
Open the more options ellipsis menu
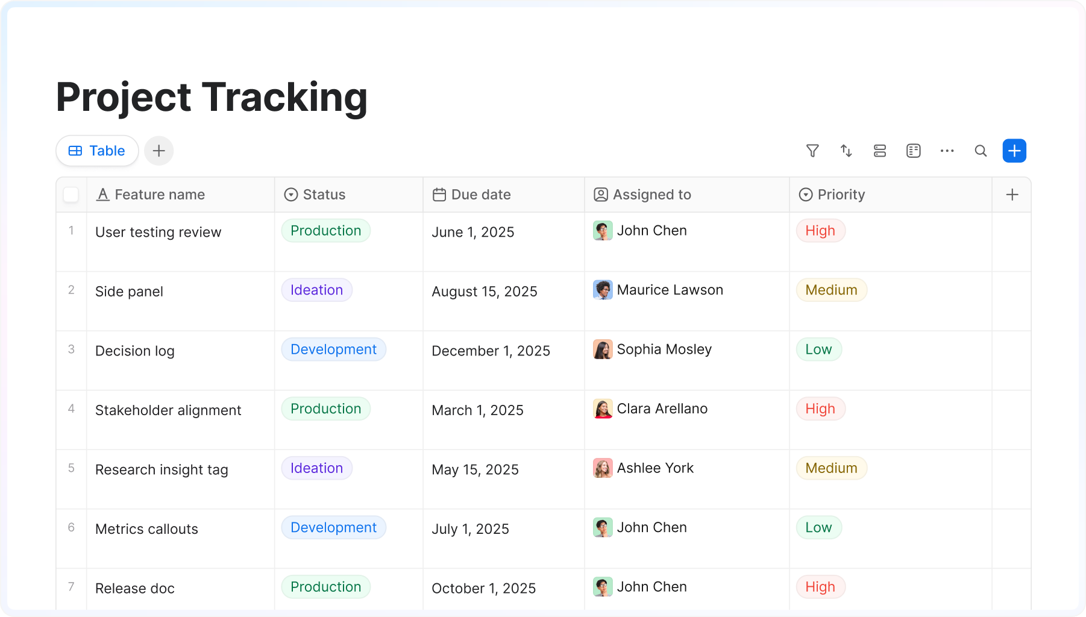[x=947, y=151]
